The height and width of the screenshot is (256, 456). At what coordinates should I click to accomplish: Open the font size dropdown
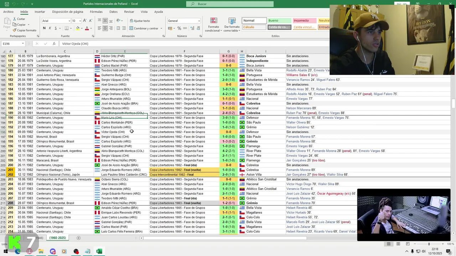coord(80,21)
